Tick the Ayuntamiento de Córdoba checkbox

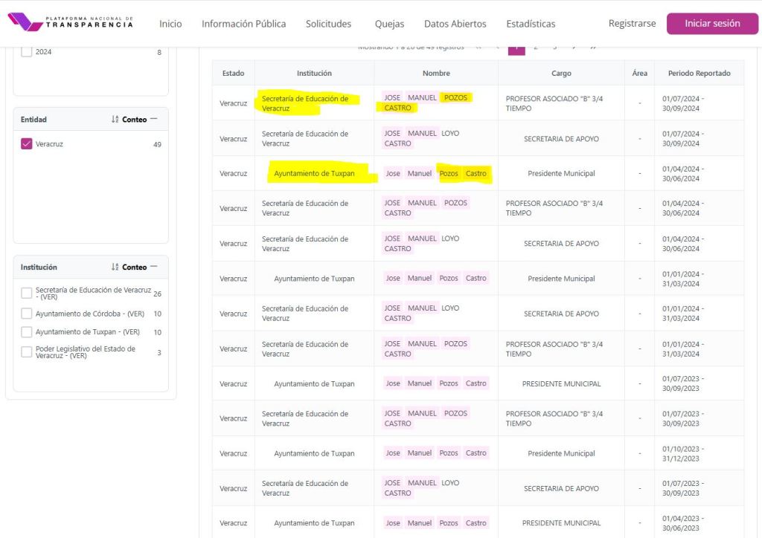pos(27,314)
